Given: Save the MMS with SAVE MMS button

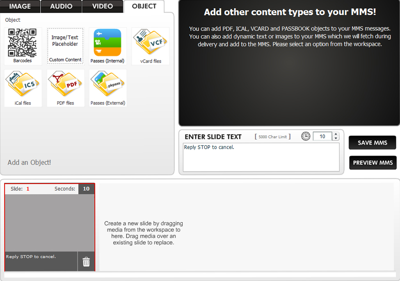Looking at the screenshot, I should click(373, 143).
